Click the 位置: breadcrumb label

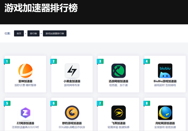8,33
